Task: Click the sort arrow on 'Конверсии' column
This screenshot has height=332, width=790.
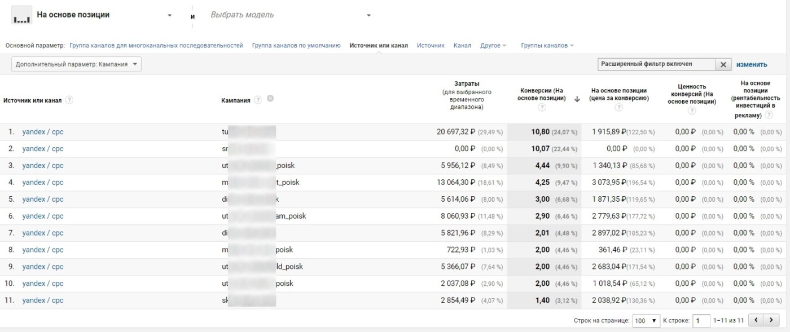Action: 577,99
